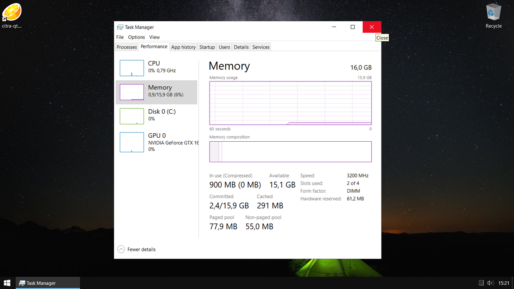Maximize the Task Manager window
This screenshot has width=514, height=289.
click(x=353, y=27)
